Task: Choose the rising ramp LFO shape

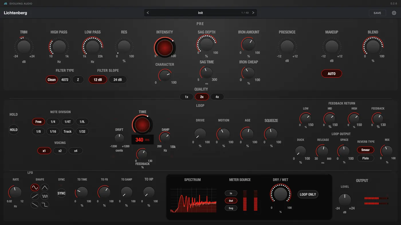Action: pyautogui.click(x=35, y=196)
